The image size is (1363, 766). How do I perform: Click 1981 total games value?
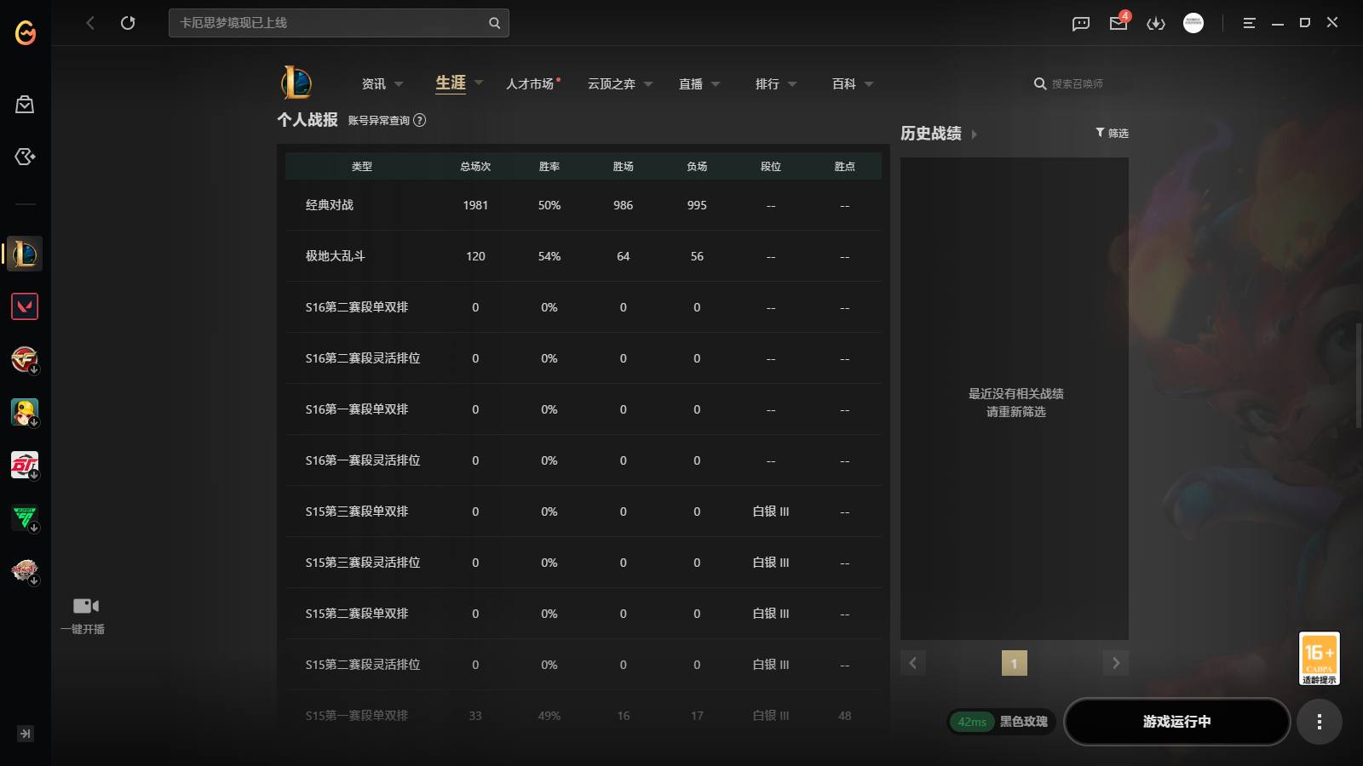[475, 205]
